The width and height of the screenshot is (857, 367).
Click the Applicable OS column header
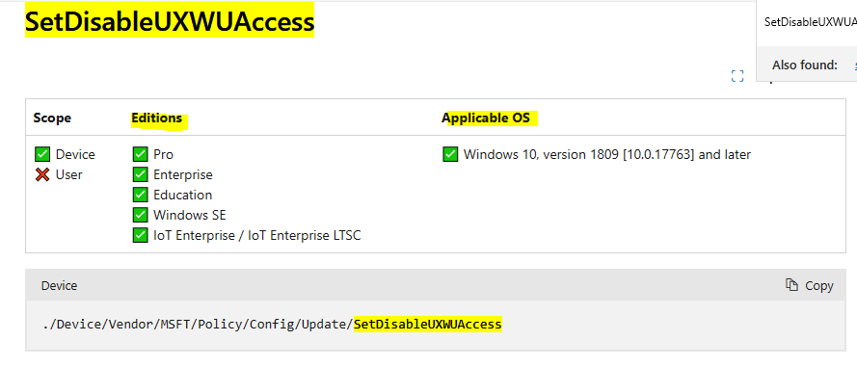click(x=486, y=118)
